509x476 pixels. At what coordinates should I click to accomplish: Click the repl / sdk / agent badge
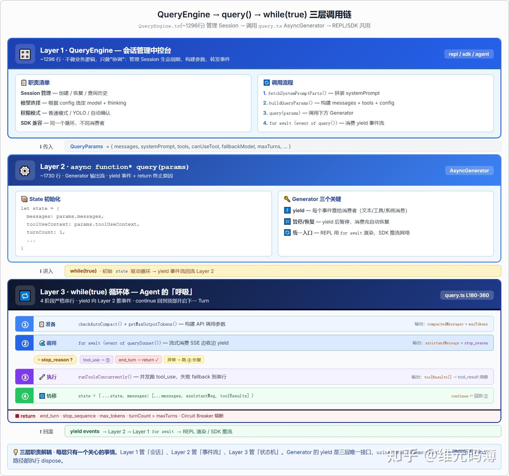469,54
